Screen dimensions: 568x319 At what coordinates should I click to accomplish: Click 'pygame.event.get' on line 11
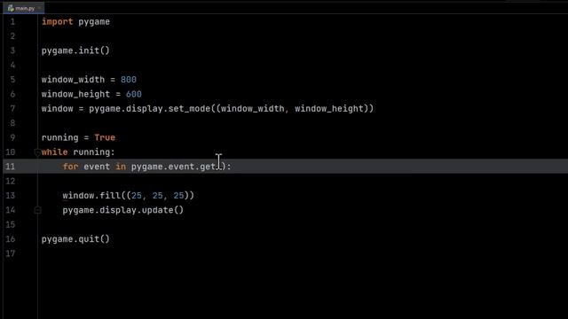174,167
